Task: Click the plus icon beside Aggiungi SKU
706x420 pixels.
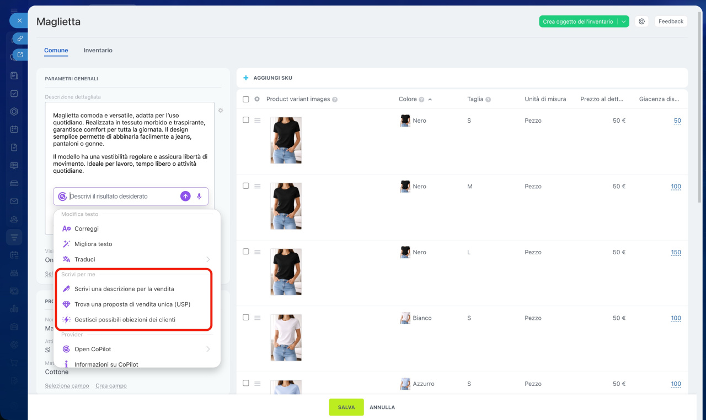Action: tap(246, 78)
